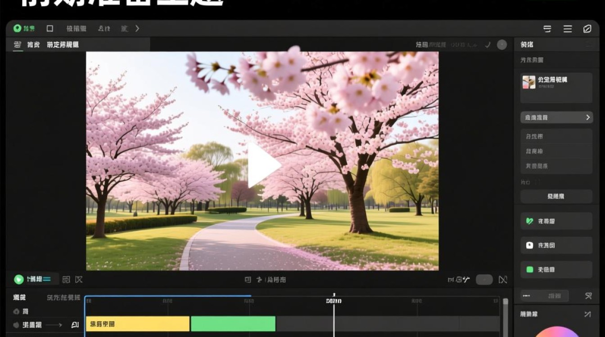
Task: Click the small square icon under preview center
Action: (248, 279)
